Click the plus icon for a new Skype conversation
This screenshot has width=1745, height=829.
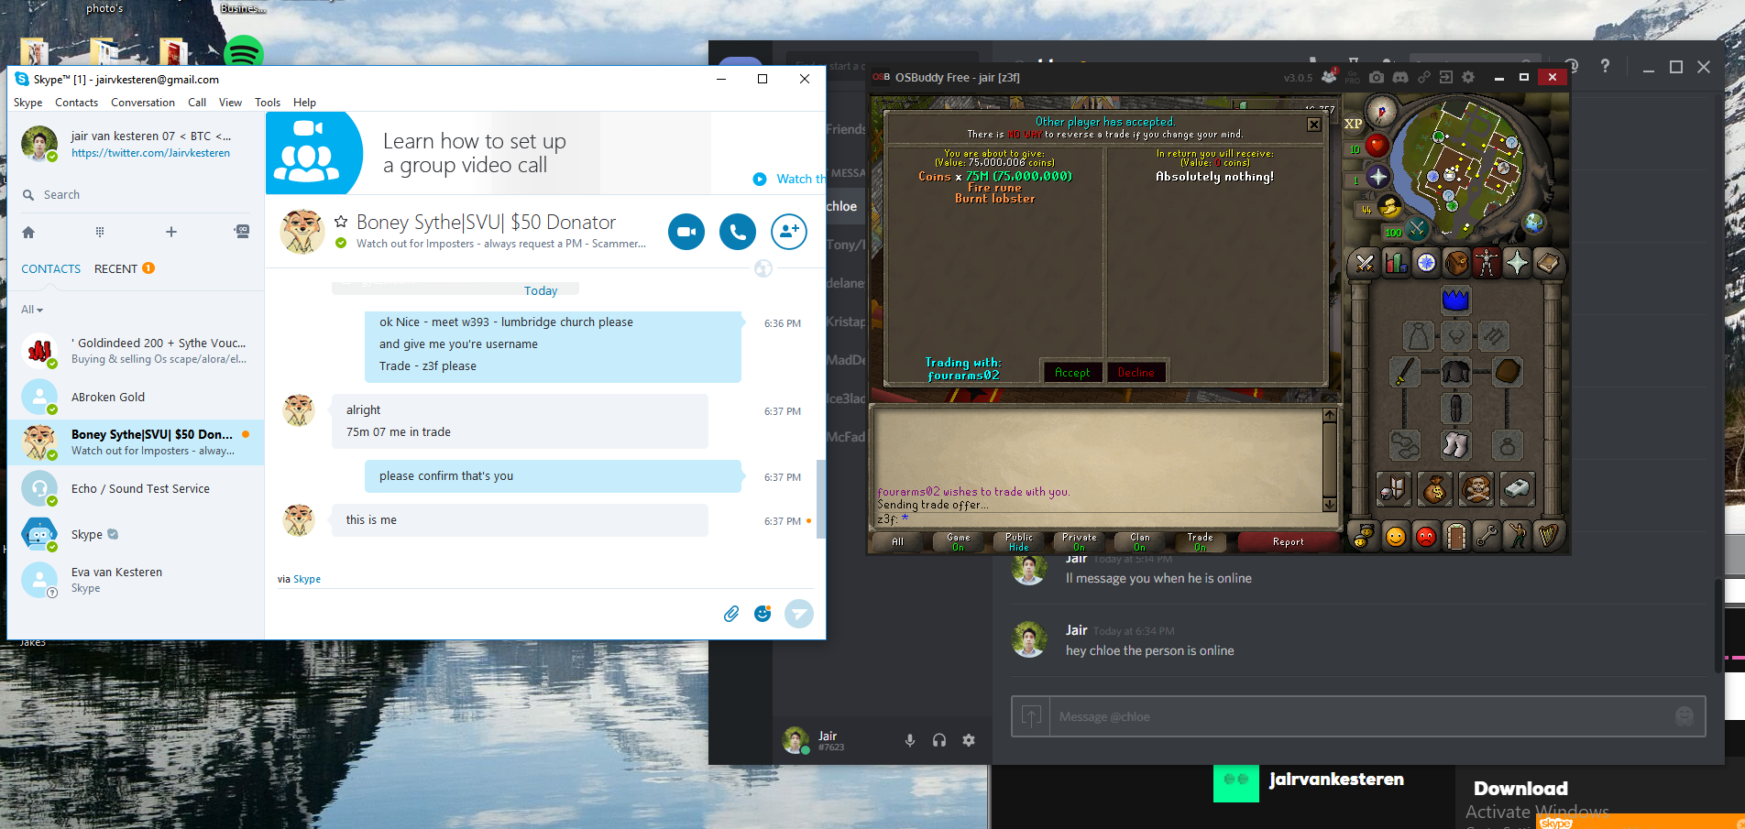click(170, 232)
